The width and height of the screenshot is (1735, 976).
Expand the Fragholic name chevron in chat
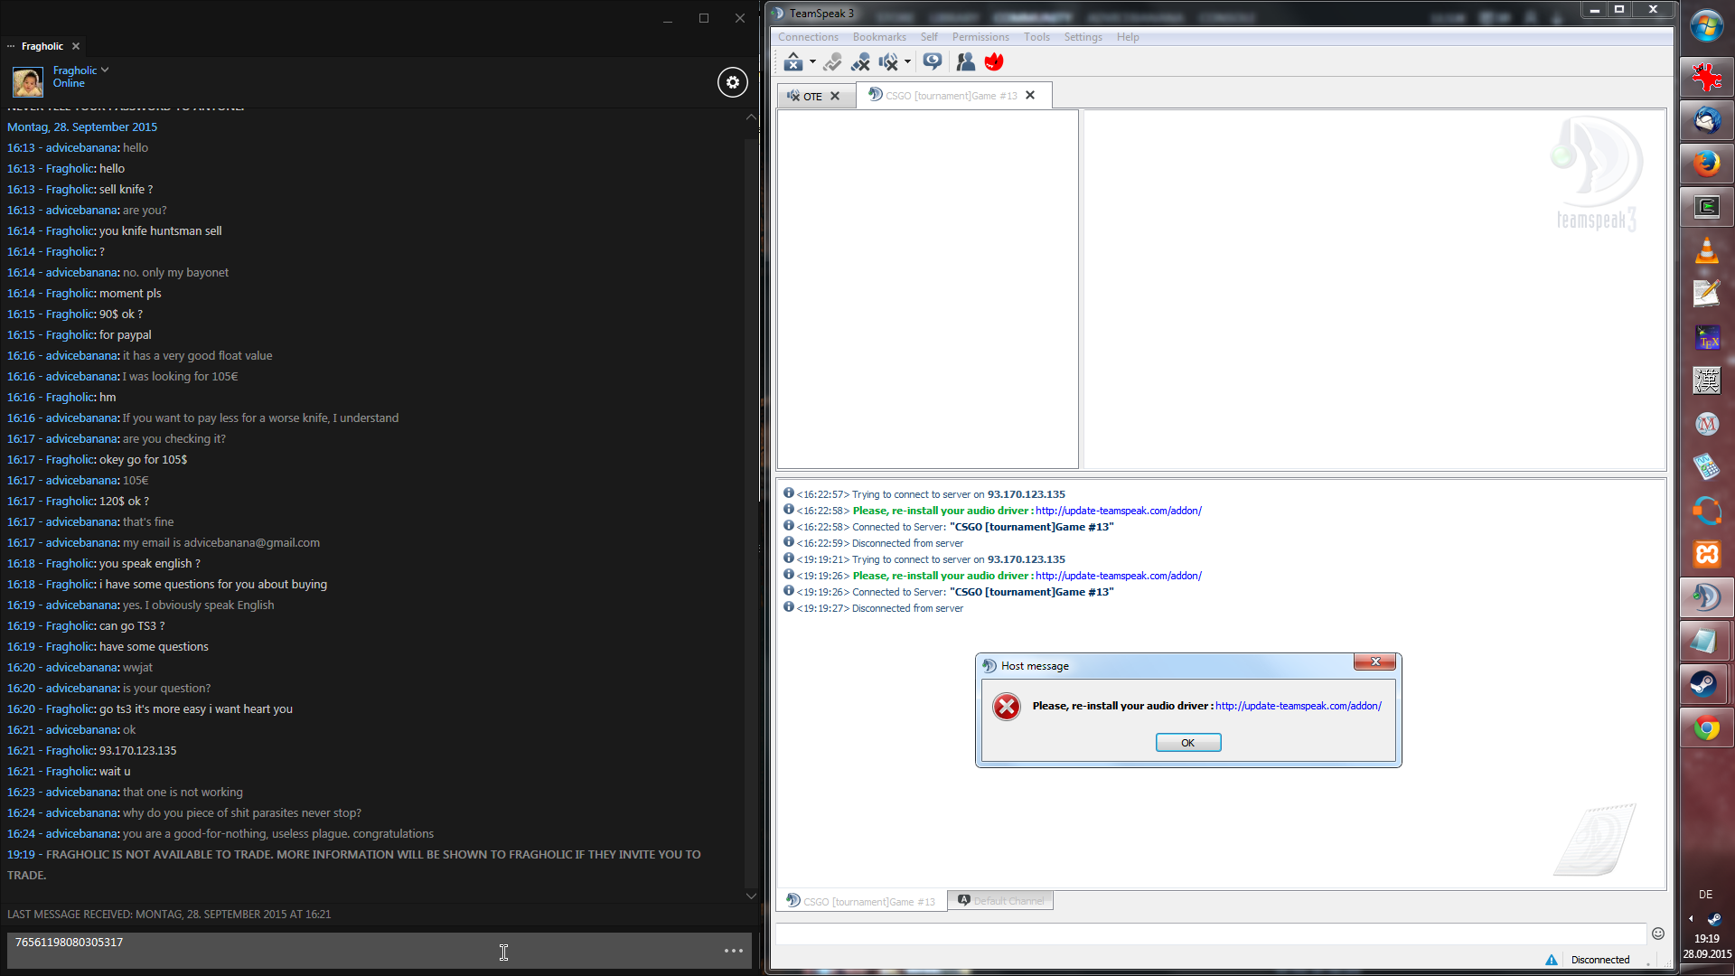pyautogui.click(x=105, y=70)
